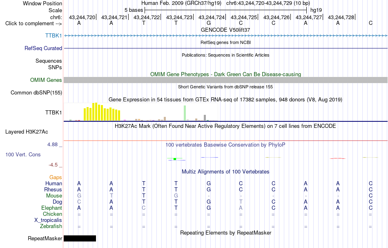The height and width of the screenshot is (248, 388).
Task: Click position label 43,244,724 on the ruler
Action: [x=212, y=17]
